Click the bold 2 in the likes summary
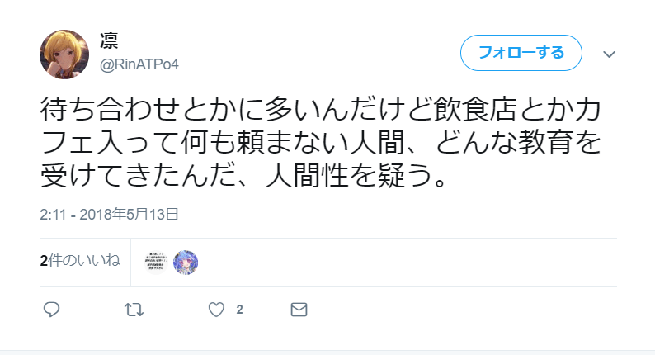 coord(44,261)
